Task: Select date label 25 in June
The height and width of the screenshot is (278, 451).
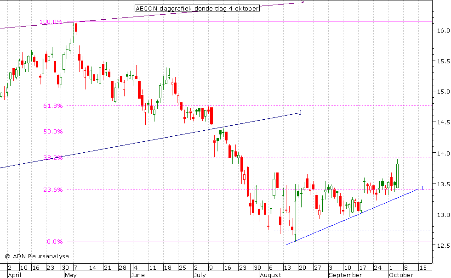Action: coord(183,267)
